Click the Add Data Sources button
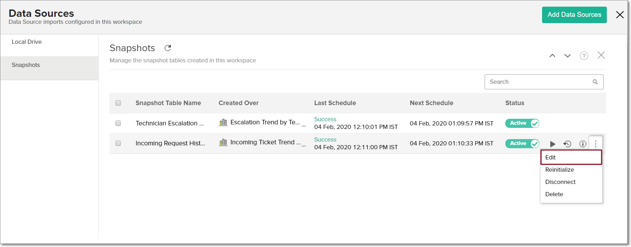This screenshot has width=631, height=247. 574,15
